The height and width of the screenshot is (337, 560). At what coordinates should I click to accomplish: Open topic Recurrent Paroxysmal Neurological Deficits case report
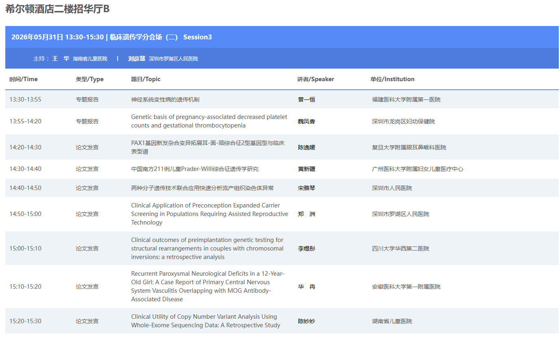click(208, 287)
